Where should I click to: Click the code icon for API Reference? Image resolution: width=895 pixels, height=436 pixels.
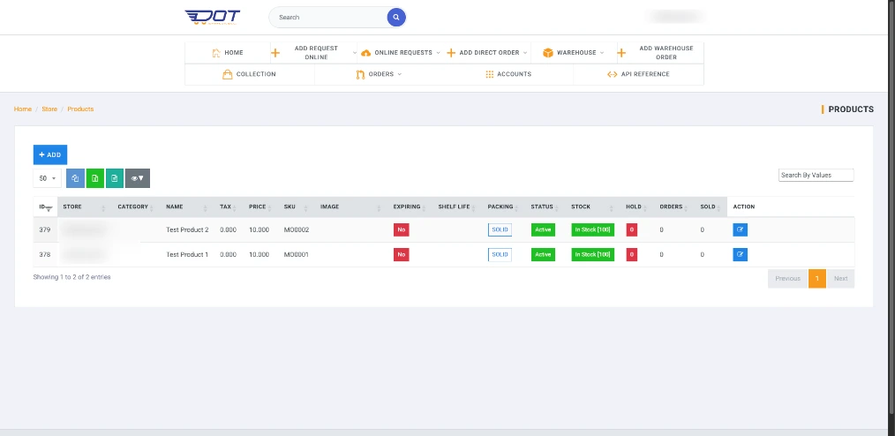pos(612,74)
